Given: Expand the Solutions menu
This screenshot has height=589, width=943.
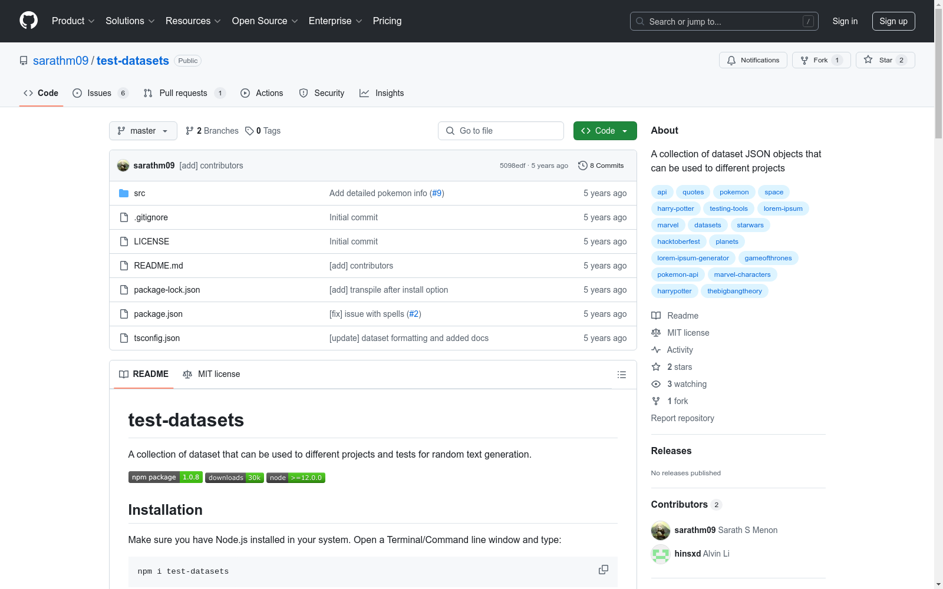Looking at the screenshot, I should tap(130, 21).
